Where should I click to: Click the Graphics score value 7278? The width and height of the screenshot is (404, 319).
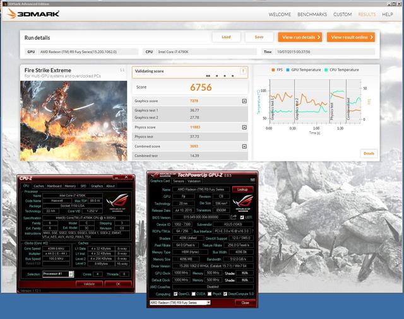[194, 101]
